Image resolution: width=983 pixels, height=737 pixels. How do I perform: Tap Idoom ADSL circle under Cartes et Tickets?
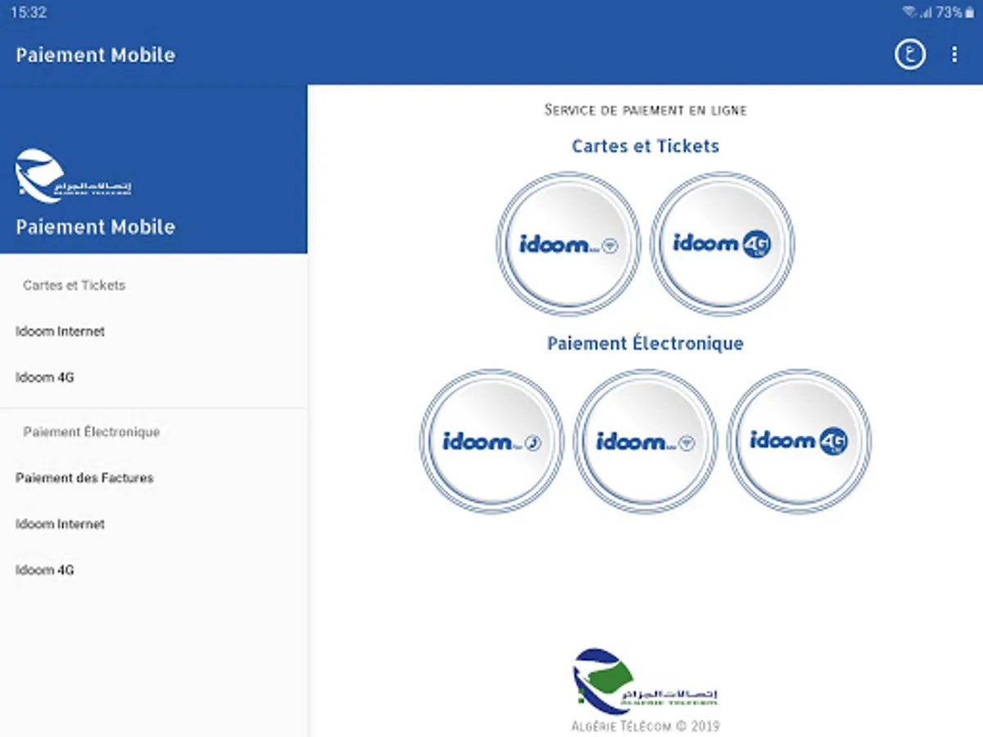(x=568, y=244)
